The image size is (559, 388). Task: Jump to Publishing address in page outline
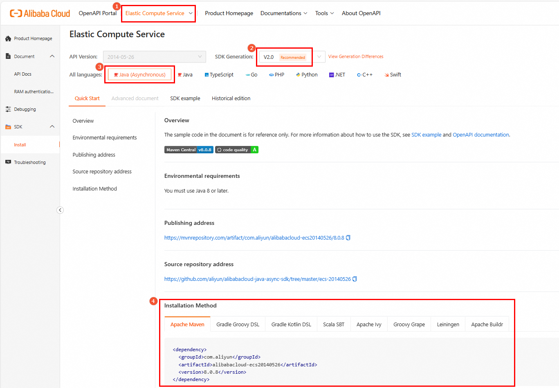(94, 155)
